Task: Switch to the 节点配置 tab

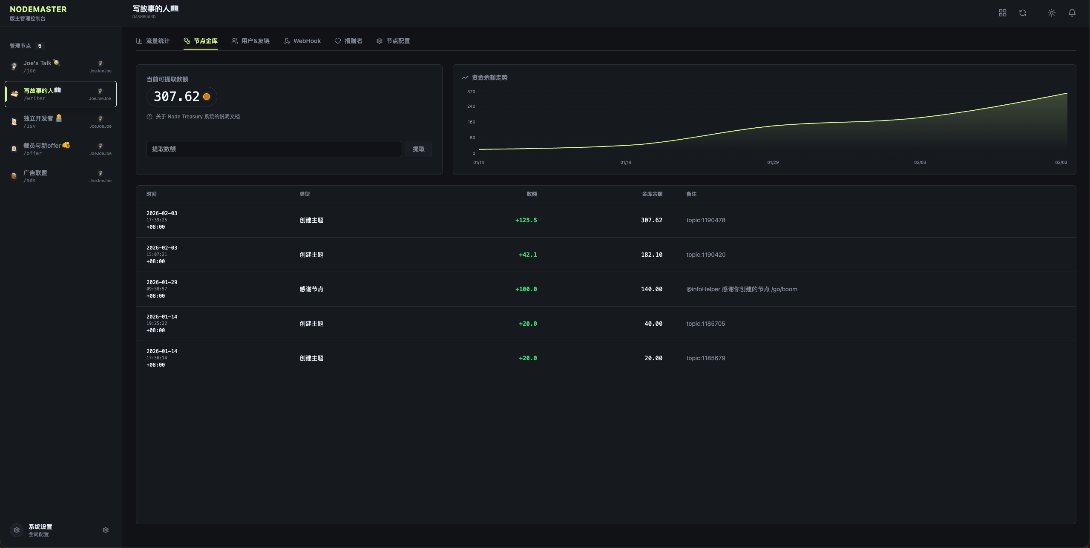Action: point(393,41)
